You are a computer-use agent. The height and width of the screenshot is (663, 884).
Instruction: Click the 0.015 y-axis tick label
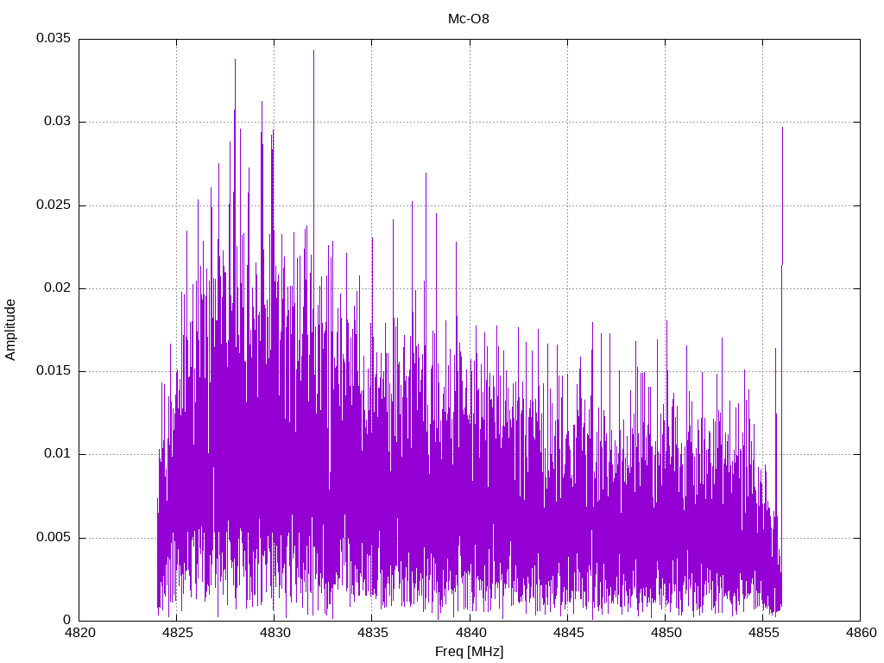pos(54,370)
